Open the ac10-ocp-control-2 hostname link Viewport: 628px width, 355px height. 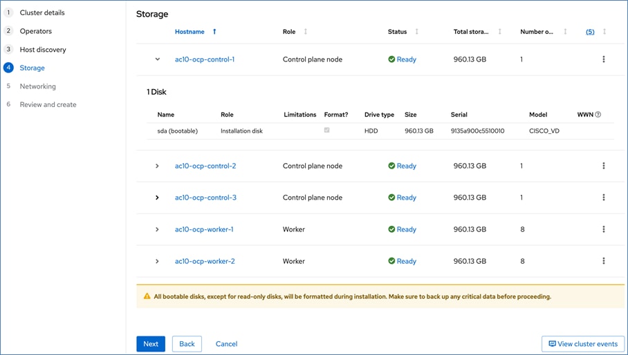click(205, 166)
